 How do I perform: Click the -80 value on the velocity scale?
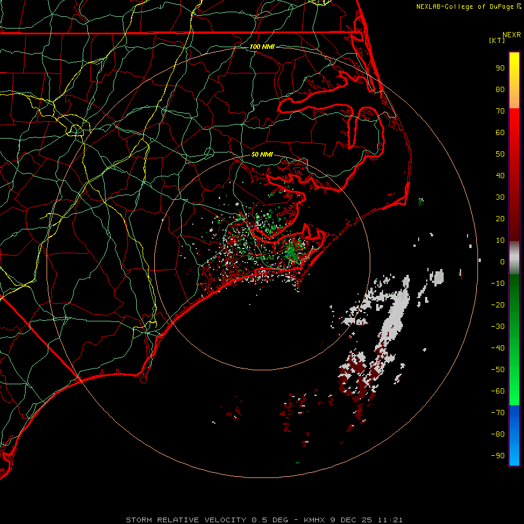tap(498, 434)
